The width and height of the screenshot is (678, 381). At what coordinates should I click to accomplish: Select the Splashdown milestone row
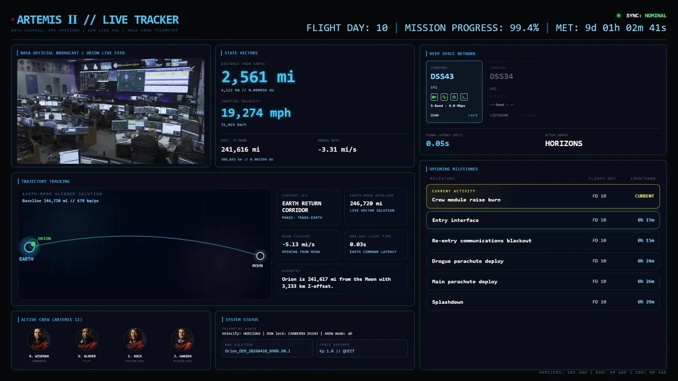point(543,302)
